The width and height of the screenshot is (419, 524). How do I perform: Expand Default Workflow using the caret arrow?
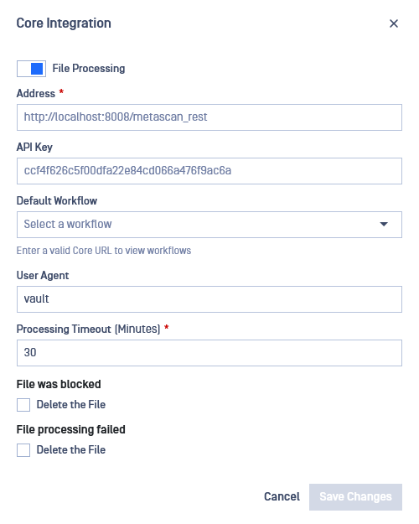384,224
